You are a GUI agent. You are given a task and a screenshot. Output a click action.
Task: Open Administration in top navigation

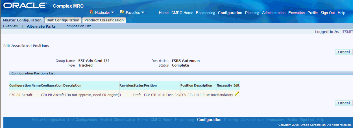pyautogui.click(x=274, y=13)
